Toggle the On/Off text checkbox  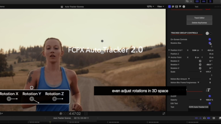tap(209, 96)
